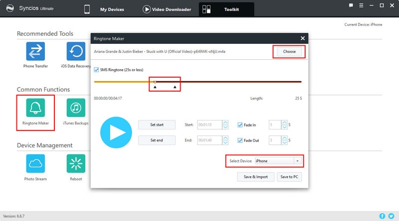The image size is (399, 221).
Task: Toggle the Fade In checkbox
Action: 240,125
